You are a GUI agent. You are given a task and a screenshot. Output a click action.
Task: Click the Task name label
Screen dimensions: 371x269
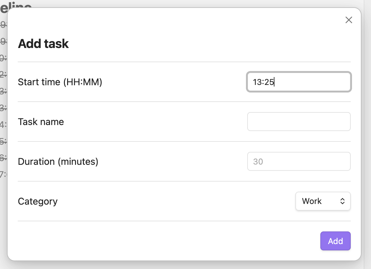click(x=41, y=122)
